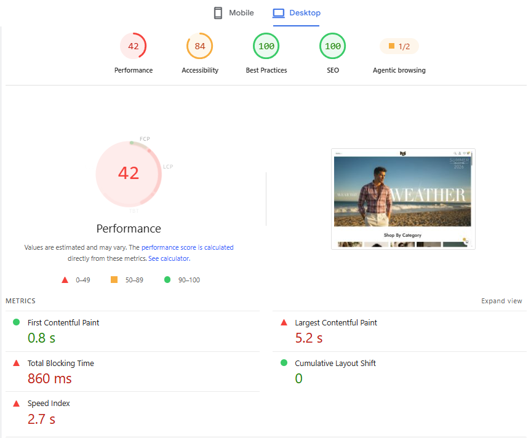Click the Performance label under gauge

[134, 70]
